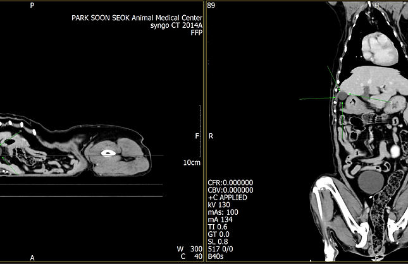Click the 'CFR:0.000000' overlay value
The width and height of the screenshot is (408, 264).
point(230,183)
